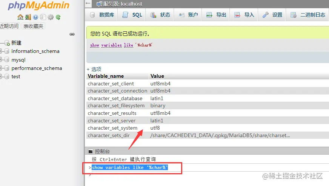Expand the + 选项 options section

coord(94,69)
